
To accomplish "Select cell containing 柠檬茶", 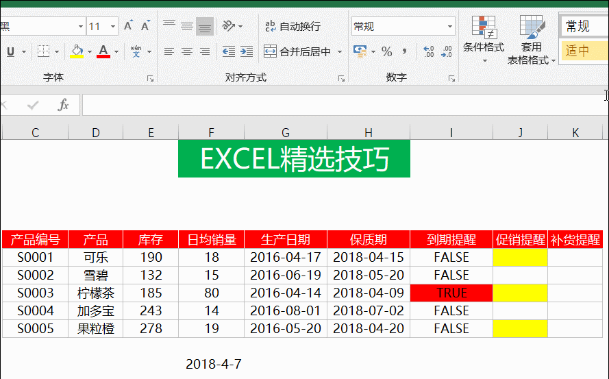I will coord(95,293).
